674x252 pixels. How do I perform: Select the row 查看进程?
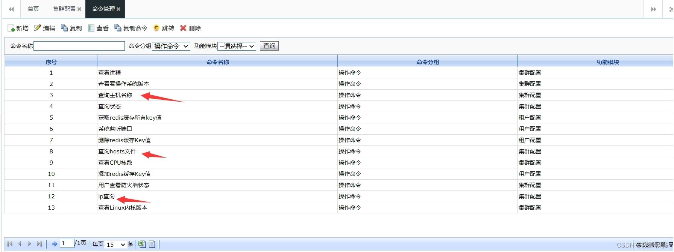[x=339, y=73]
